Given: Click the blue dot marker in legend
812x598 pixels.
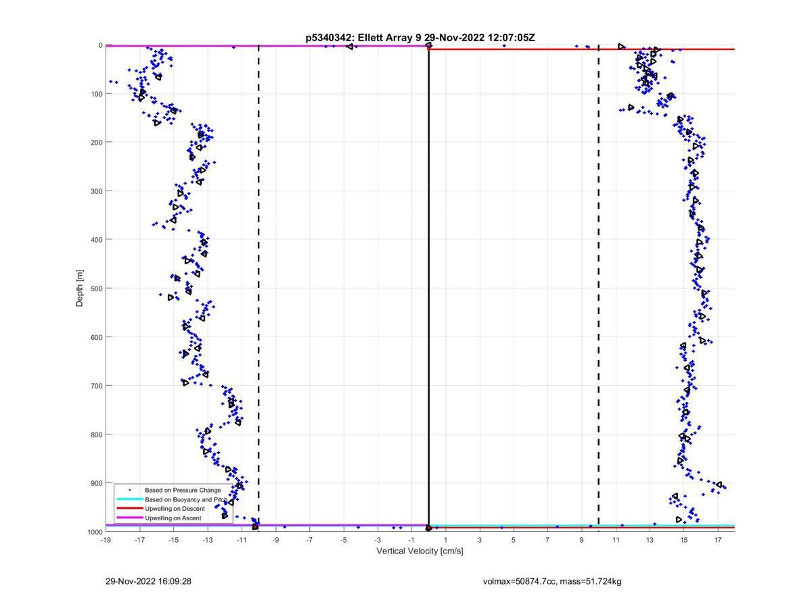Looking at the screenshot, I should [129, 490].
